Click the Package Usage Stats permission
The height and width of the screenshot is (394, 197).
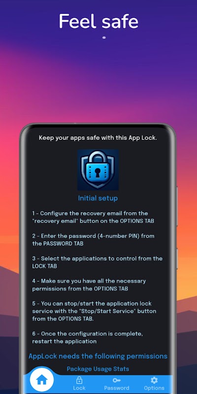(x=98, y=369)
